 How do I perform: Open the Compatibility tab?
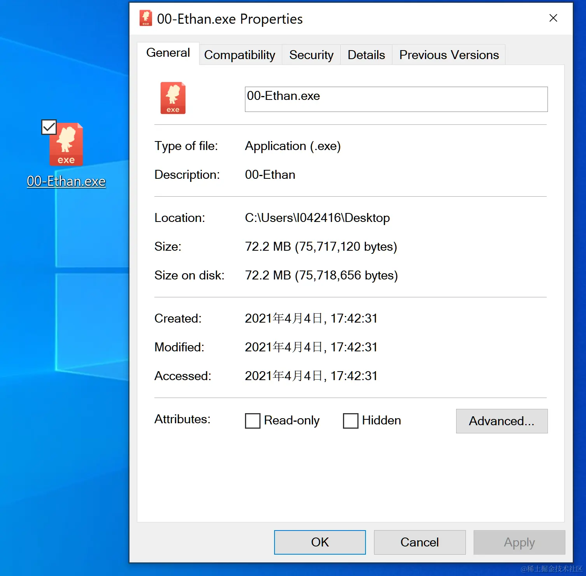click(x=240, y=55)
